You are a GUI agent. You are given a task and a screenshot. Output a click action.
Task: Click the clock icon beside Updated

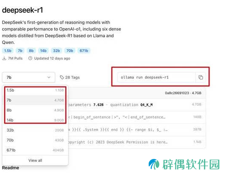click(x=30, y=58)
